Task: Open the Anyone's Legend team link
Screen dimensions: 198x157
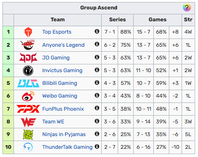Action: [x=64, y=45]
